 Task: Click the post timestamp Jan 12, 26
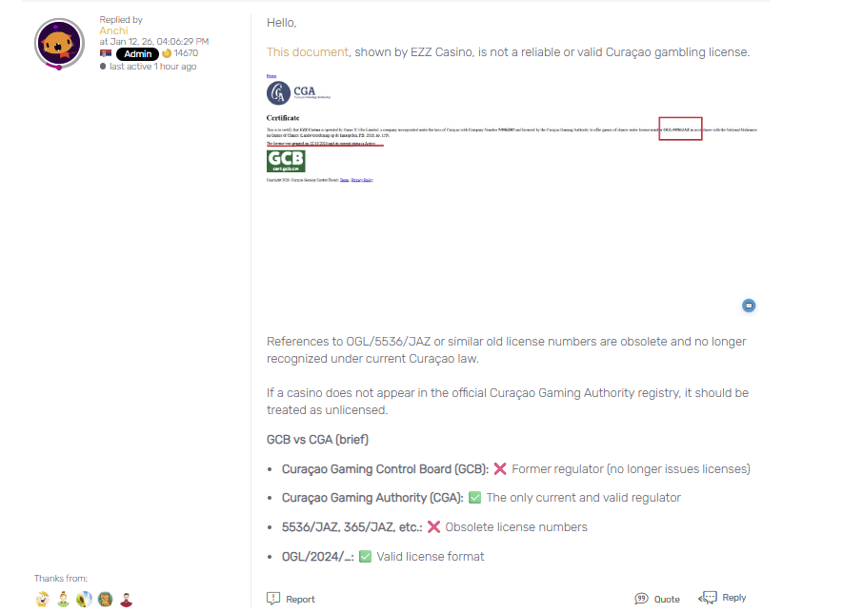click(x=153, y=41)
